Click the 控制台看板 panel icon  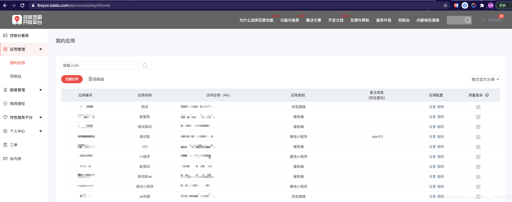tap(5, 36)
